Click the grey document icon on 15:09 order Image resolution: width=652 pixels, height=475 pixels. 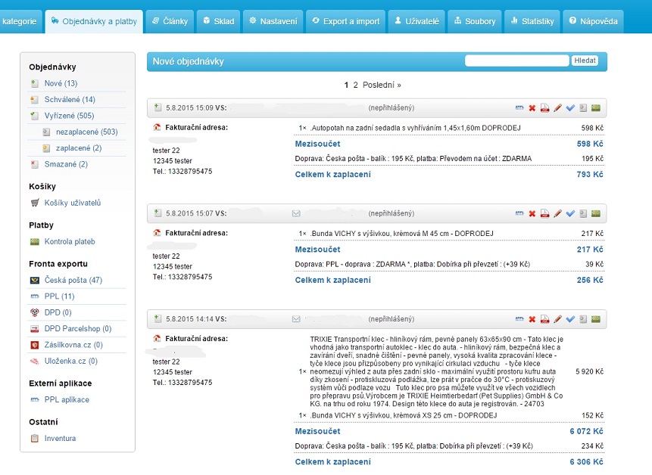coord(583,108)
